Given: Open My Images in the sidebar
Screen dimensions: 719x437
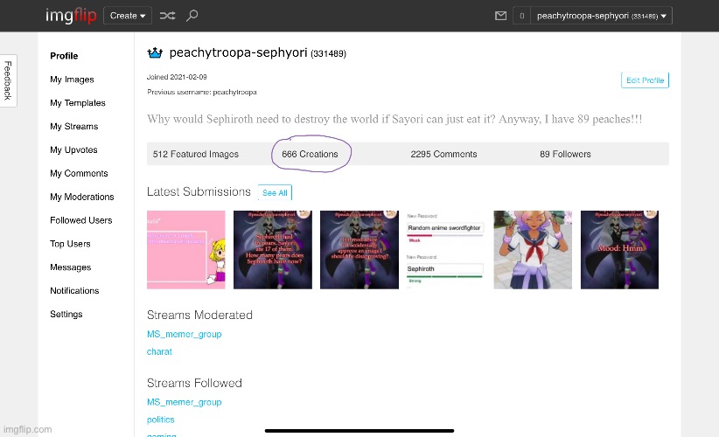Looking at the screenshot, I should coord(72,80).
